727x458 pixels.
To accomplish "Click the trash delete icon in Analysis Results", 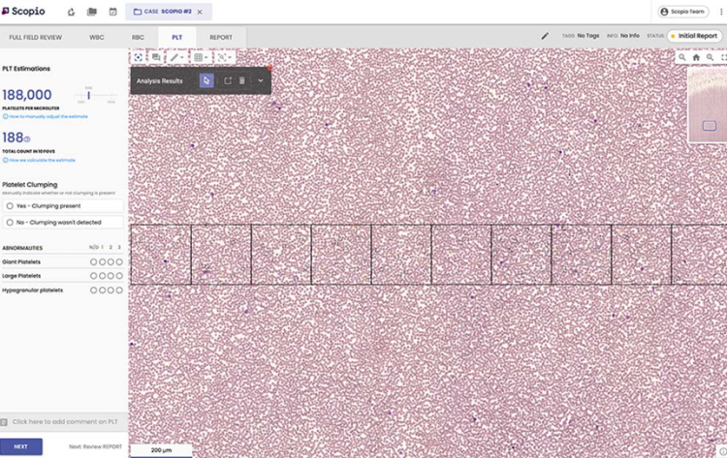I will point(242,80).
